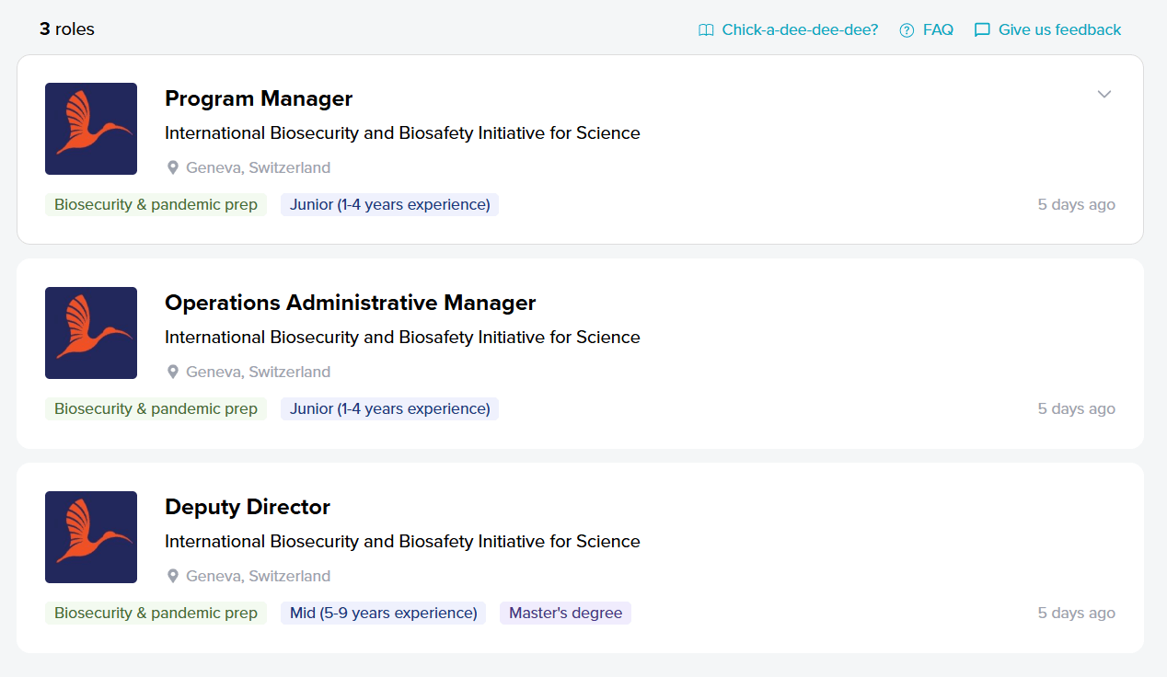Open the Program Manager job title
The image size is (1167, 677).
coord(259,98)
